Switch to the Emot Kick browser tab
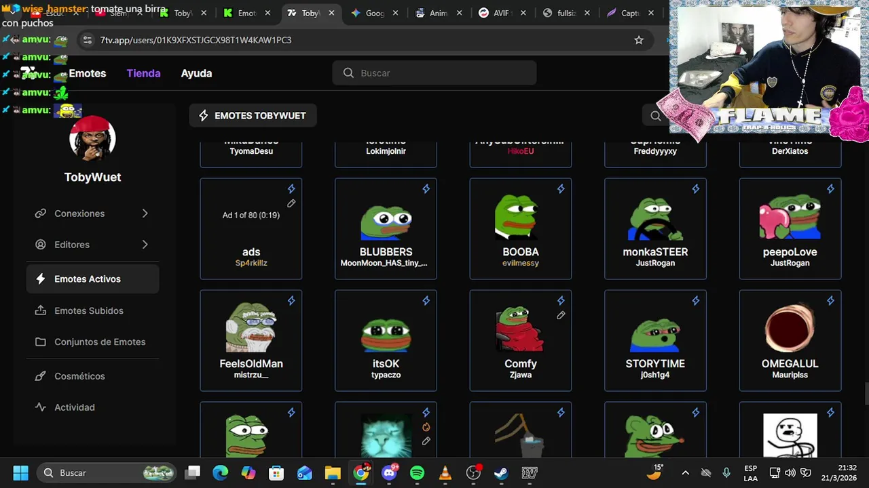This screenshot has height=488, width=869. coord(246,13)
